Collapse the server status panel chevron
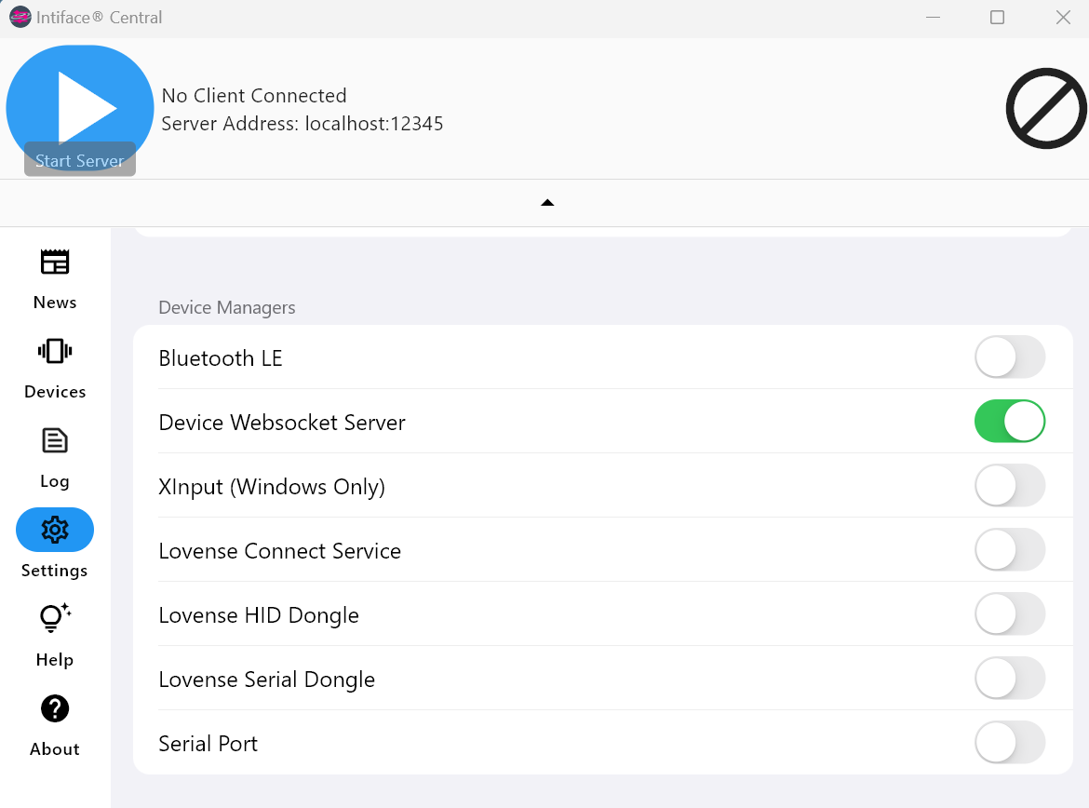 pos(547,202)
